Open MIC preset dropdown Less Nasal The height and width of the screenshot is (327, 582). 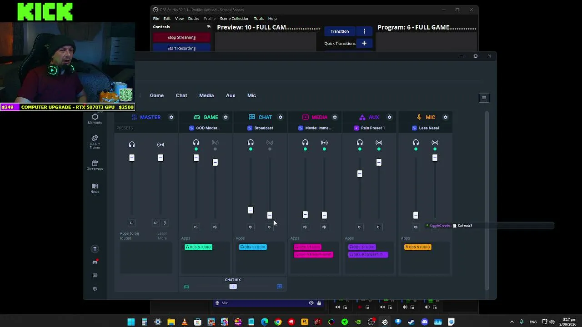click(x=425, y=128)
